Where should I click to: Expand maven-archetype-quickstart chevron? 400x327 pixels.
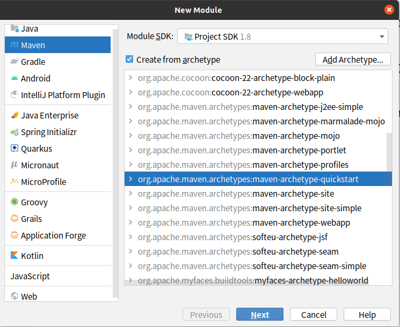pos(130,179)
